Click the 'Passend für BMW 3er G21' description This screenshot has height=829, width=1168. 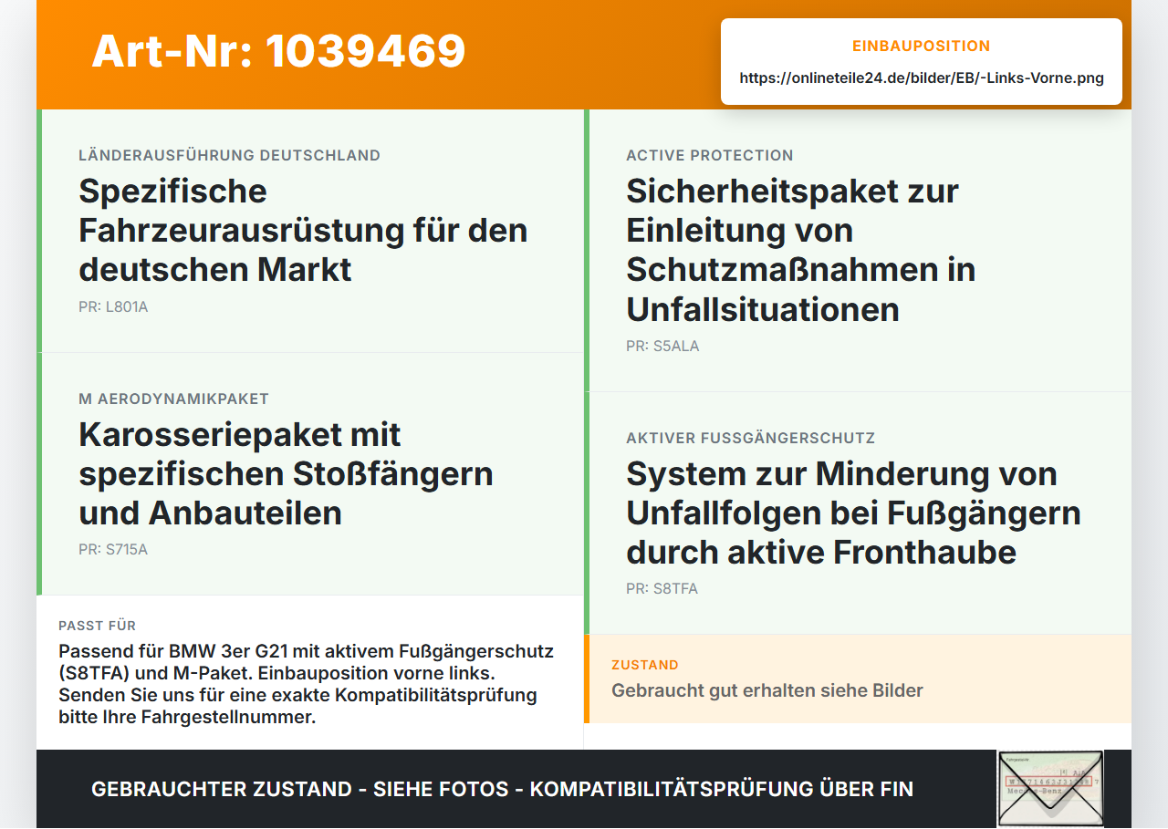pos(307,684)
